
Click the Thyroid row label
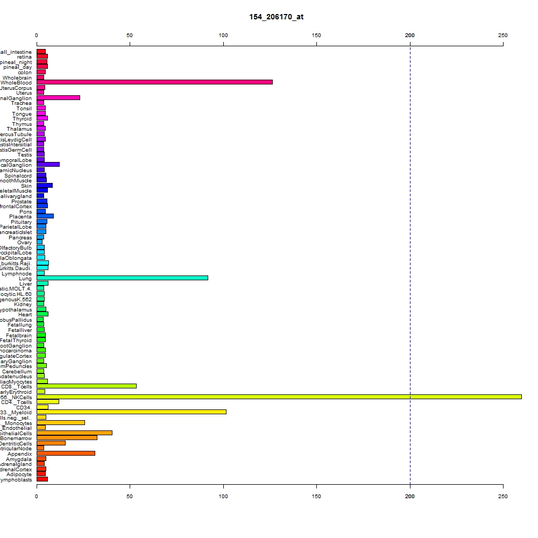click(x=22, y=119)
